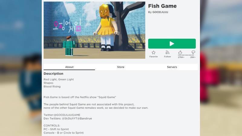Click the 276K+ likes count
Viewport: 242px width, 136px height.
click(181, 57)
